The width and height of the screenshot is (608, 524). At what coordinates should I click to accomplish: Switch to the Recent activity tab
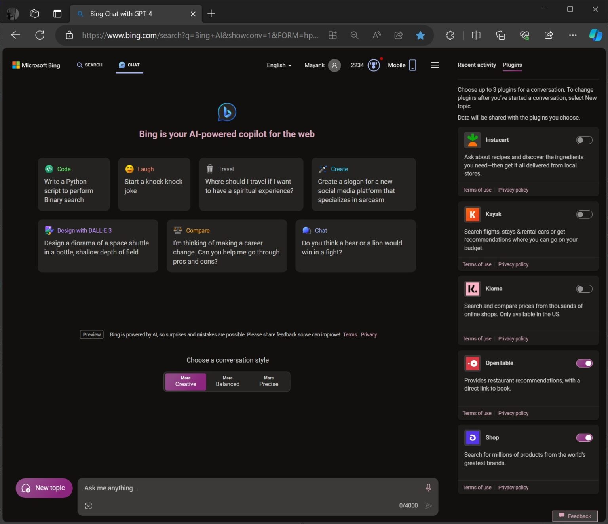[x=477, y=65]
